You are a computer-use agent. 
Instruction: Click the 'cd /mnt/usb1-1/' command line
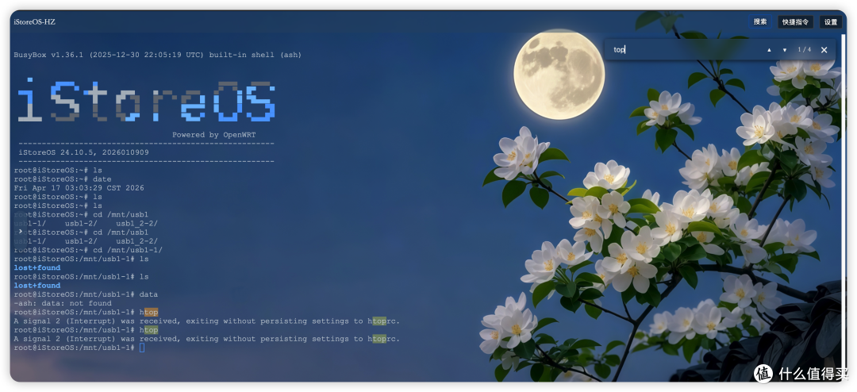coord(88,250)
